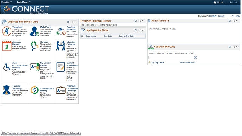Open My Expiration Dates settings dropdown

pyautogui.click(x=141, y=30)
